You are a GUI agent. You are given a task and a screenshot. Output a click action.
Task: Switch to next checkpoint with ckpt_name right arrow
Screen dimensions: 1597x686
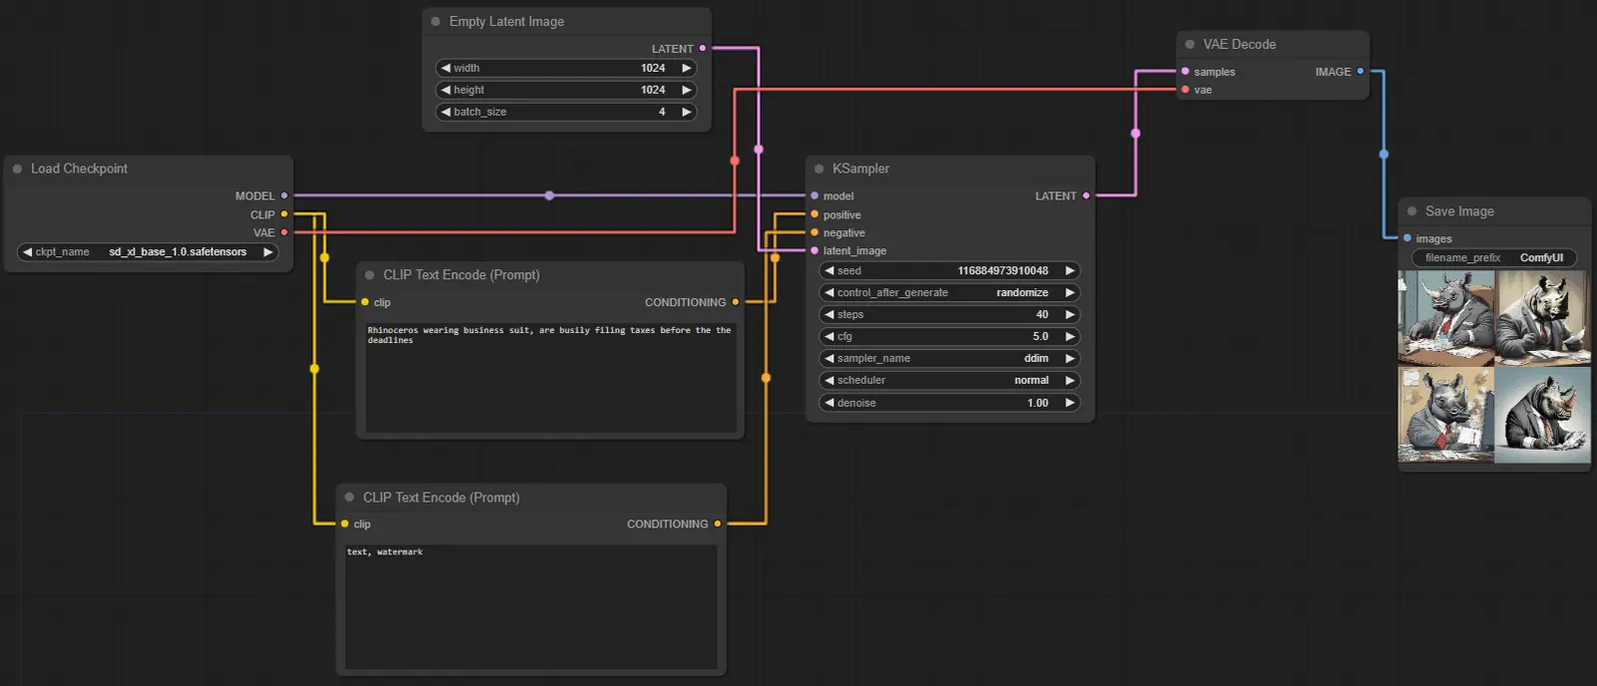(x=267, y=252)
